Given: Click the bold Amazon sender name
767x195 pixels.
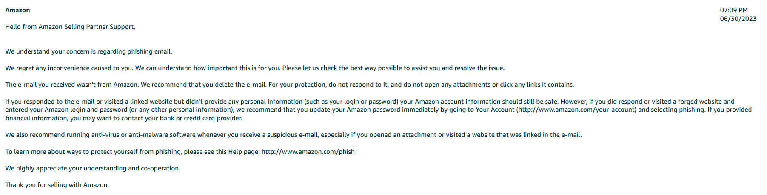Looking at the screenshot, I should coord(17,10).
